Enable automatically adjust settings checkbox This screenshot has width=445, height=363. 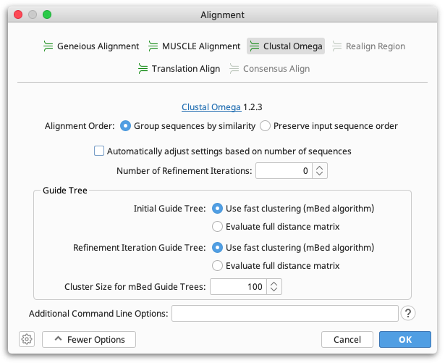pyautogui.click(x=99, y=151)
